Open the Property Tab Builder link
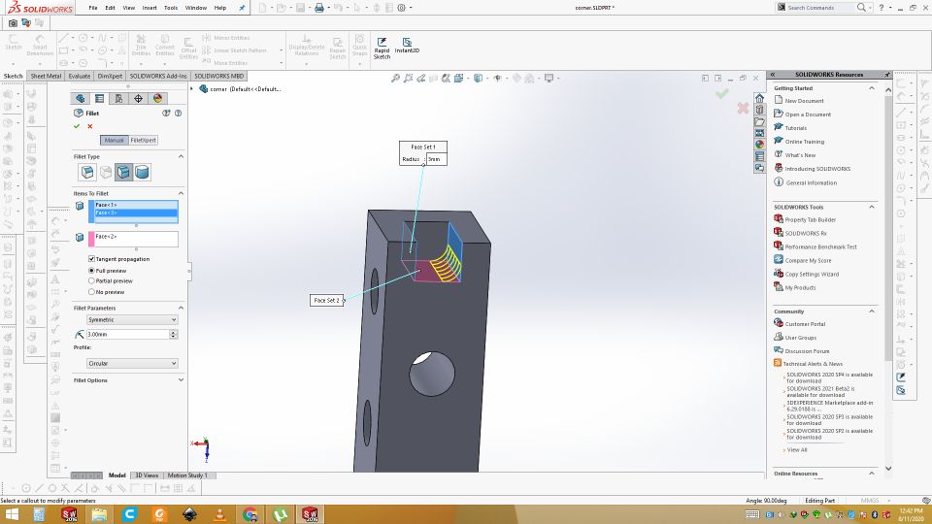The height and width of the screenshot is (524, 932). [x=810, y=220]
